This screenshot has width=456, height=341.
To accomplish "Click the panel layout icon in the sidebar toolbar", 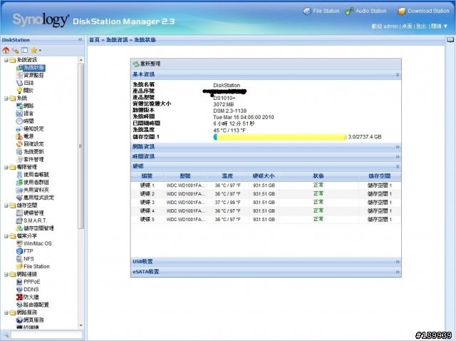I will point(24,51).
